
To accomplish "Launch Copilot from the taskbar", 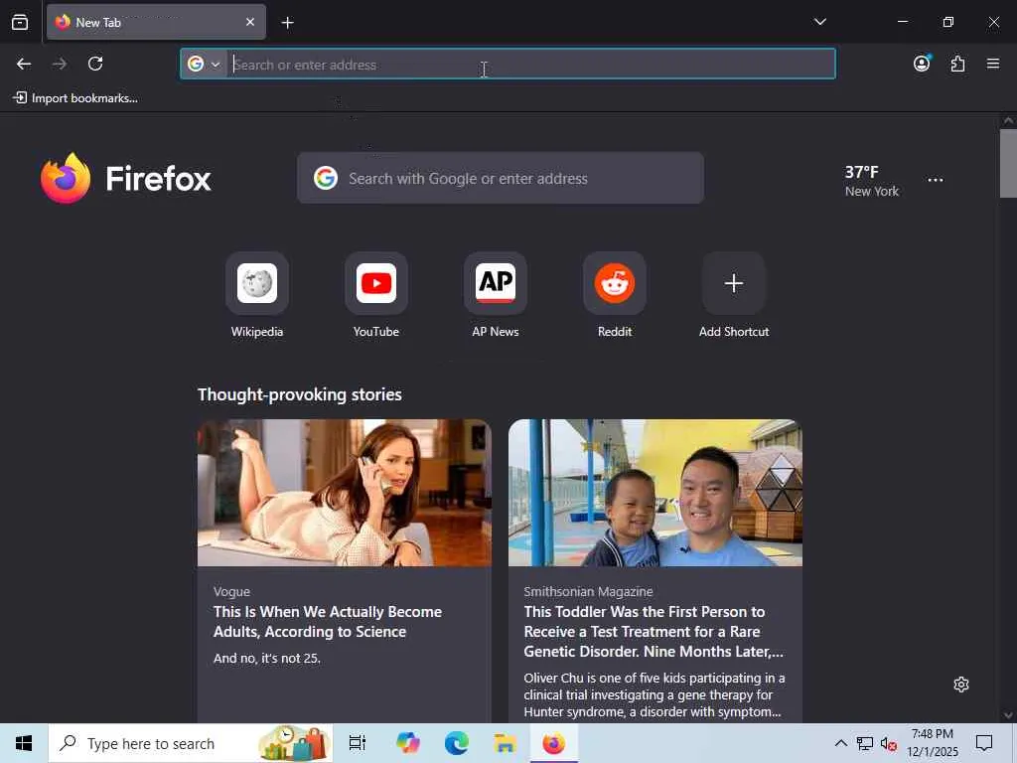I will (x=408, y=743).
